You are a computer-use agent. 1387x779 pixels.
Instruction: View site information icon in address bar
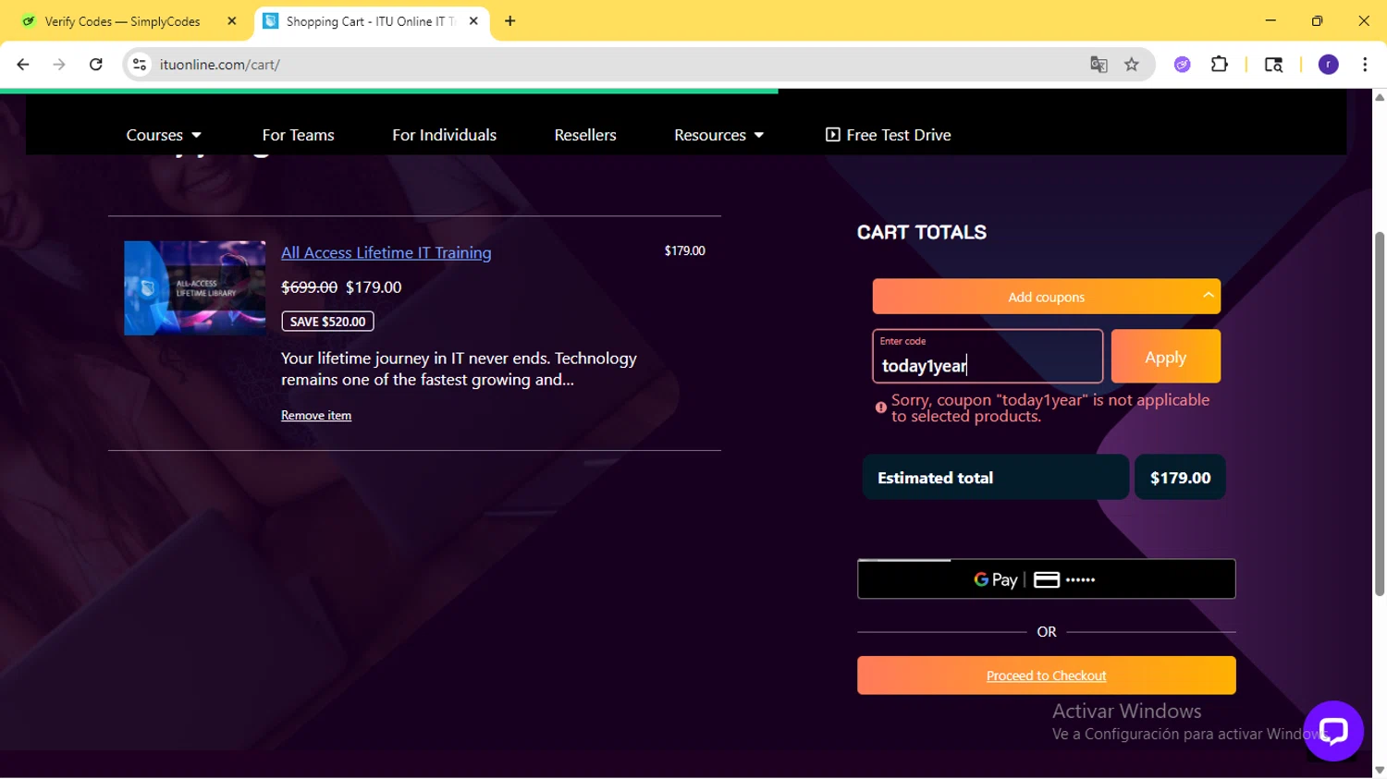140,65
